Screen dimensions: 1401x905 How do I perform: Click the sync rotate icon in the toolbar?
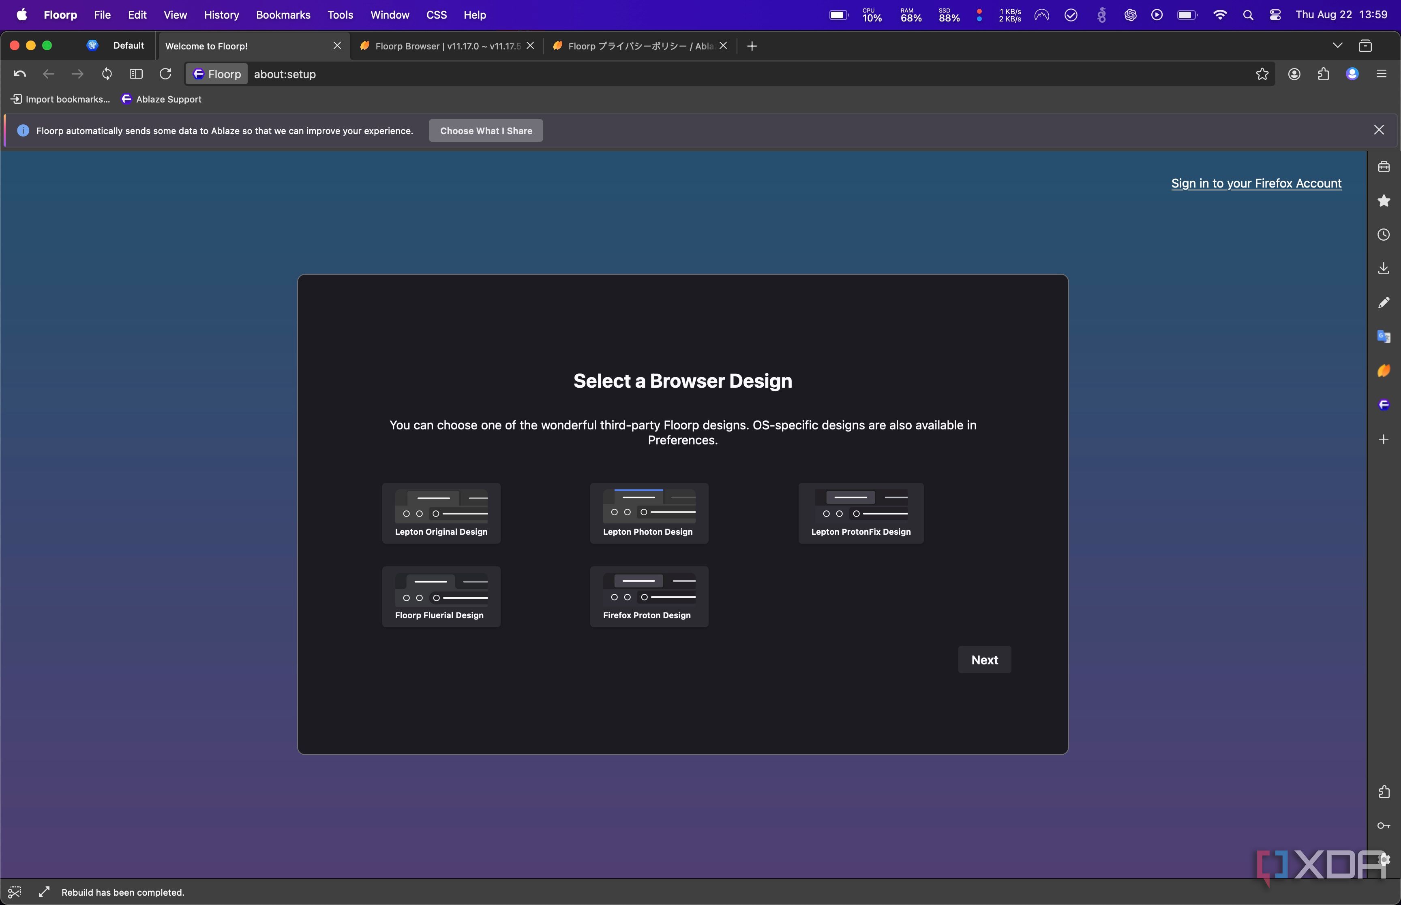tap(107, 74)
